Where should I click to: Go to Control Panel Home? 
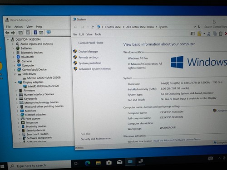tap(91, 43)
